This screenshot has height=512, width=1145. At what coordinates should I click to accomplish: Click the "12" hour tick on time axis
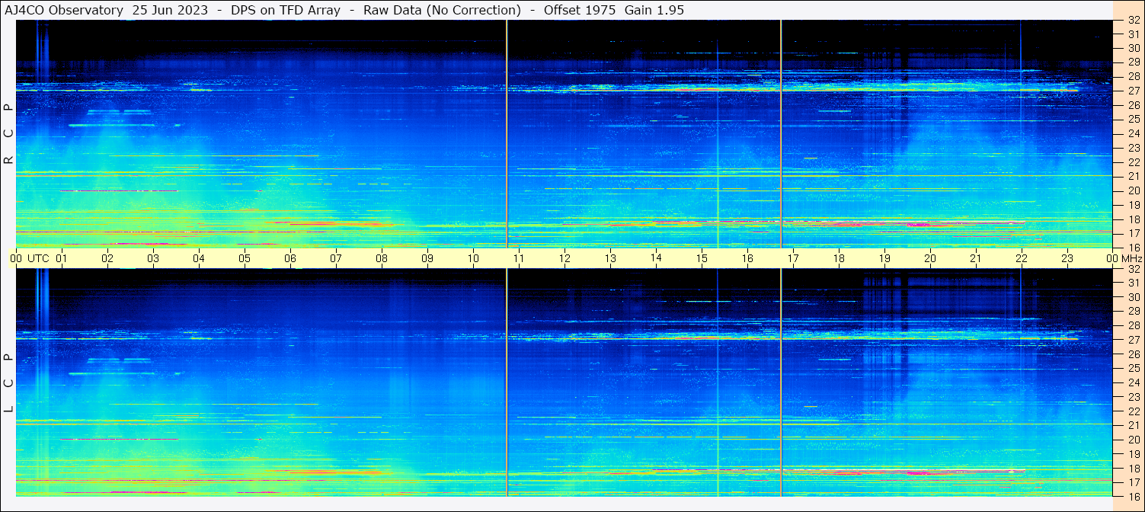coord(565,258)
